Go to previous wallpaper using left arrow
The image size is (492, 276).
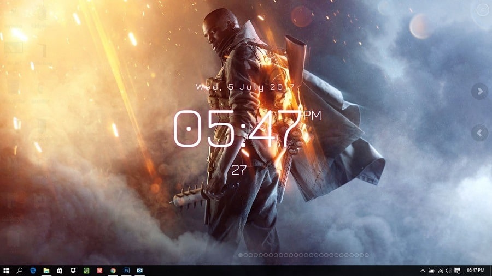coord(479,133)
